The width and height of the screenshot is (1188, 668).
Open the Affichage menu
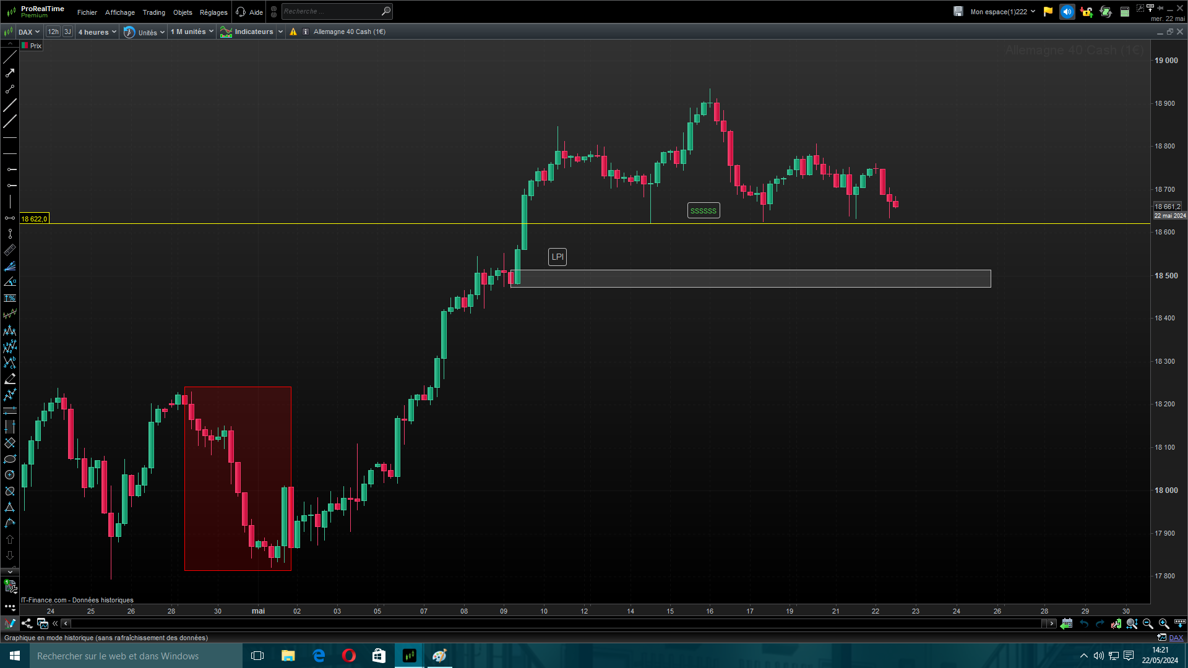119,12
